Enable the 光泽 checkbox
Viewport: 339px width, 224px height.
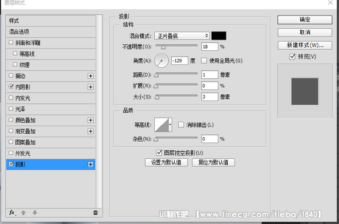(x=11, y=109)
